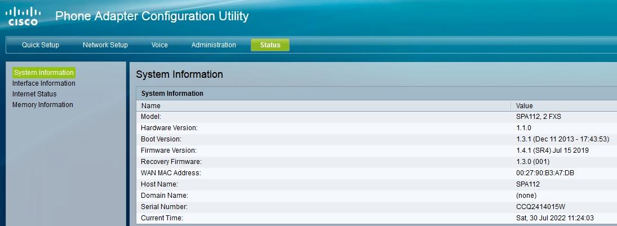Click the Boot Version: label
The height and width of the screenshot is (226, 617).
coord(161,139)
